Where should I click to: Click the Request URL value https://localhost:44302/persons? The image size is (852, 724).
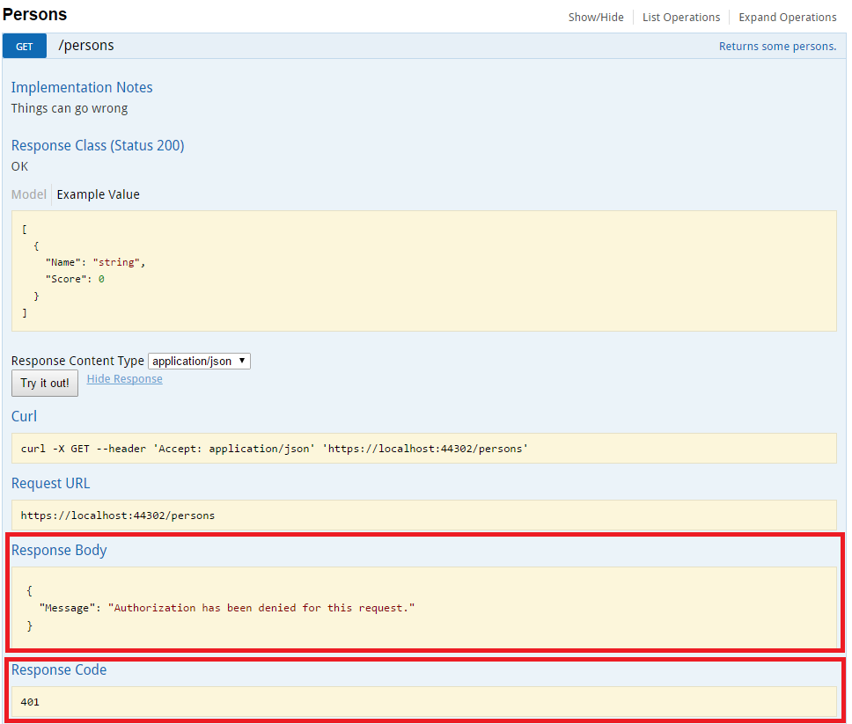(x=117, y=516)
